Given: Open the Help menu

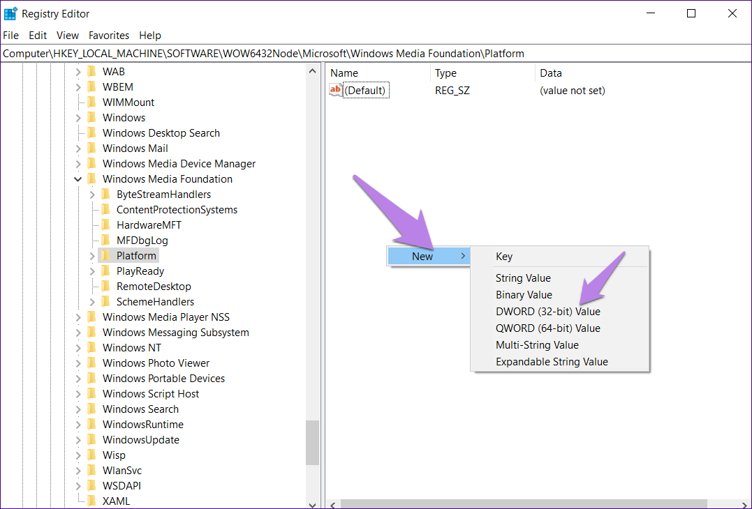Looking at the screenshot, I should click(150, 36).
